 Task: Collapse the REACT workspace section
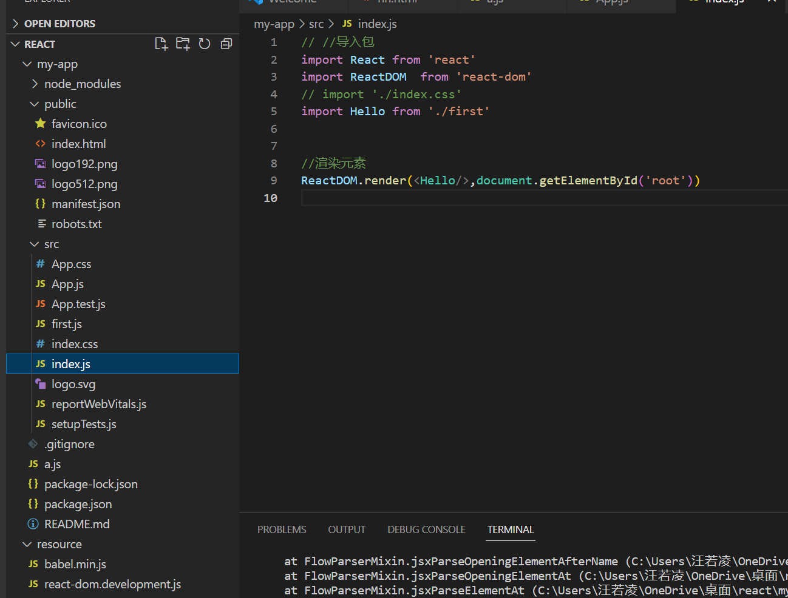coord(39,44)
